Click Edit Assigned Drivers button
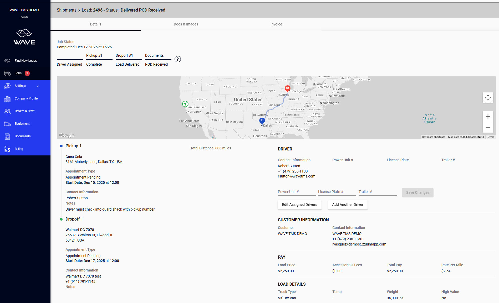This screenshot has width=499, height=303. 299,205
